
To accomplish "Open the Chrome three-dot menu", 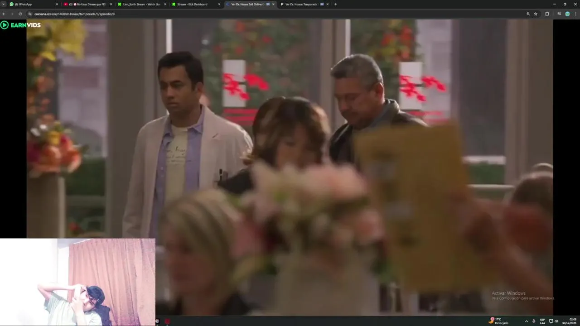I will point(575,14).
